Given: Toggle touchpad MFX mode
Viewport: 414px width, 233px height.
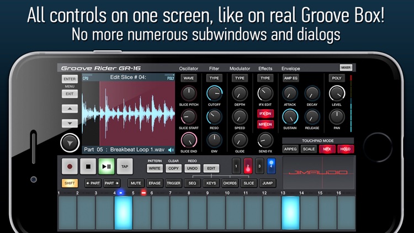Looking at the screenshot, I should click(327, 149).
